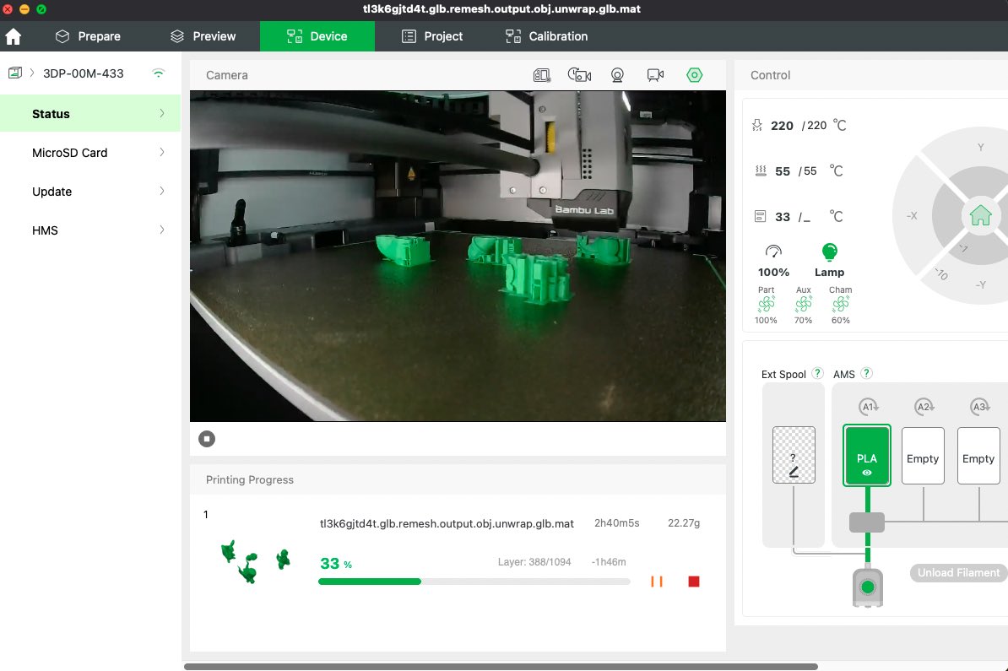Open the Update section
The width and height of the screenshot is (1008, 671).
point(90,192)
